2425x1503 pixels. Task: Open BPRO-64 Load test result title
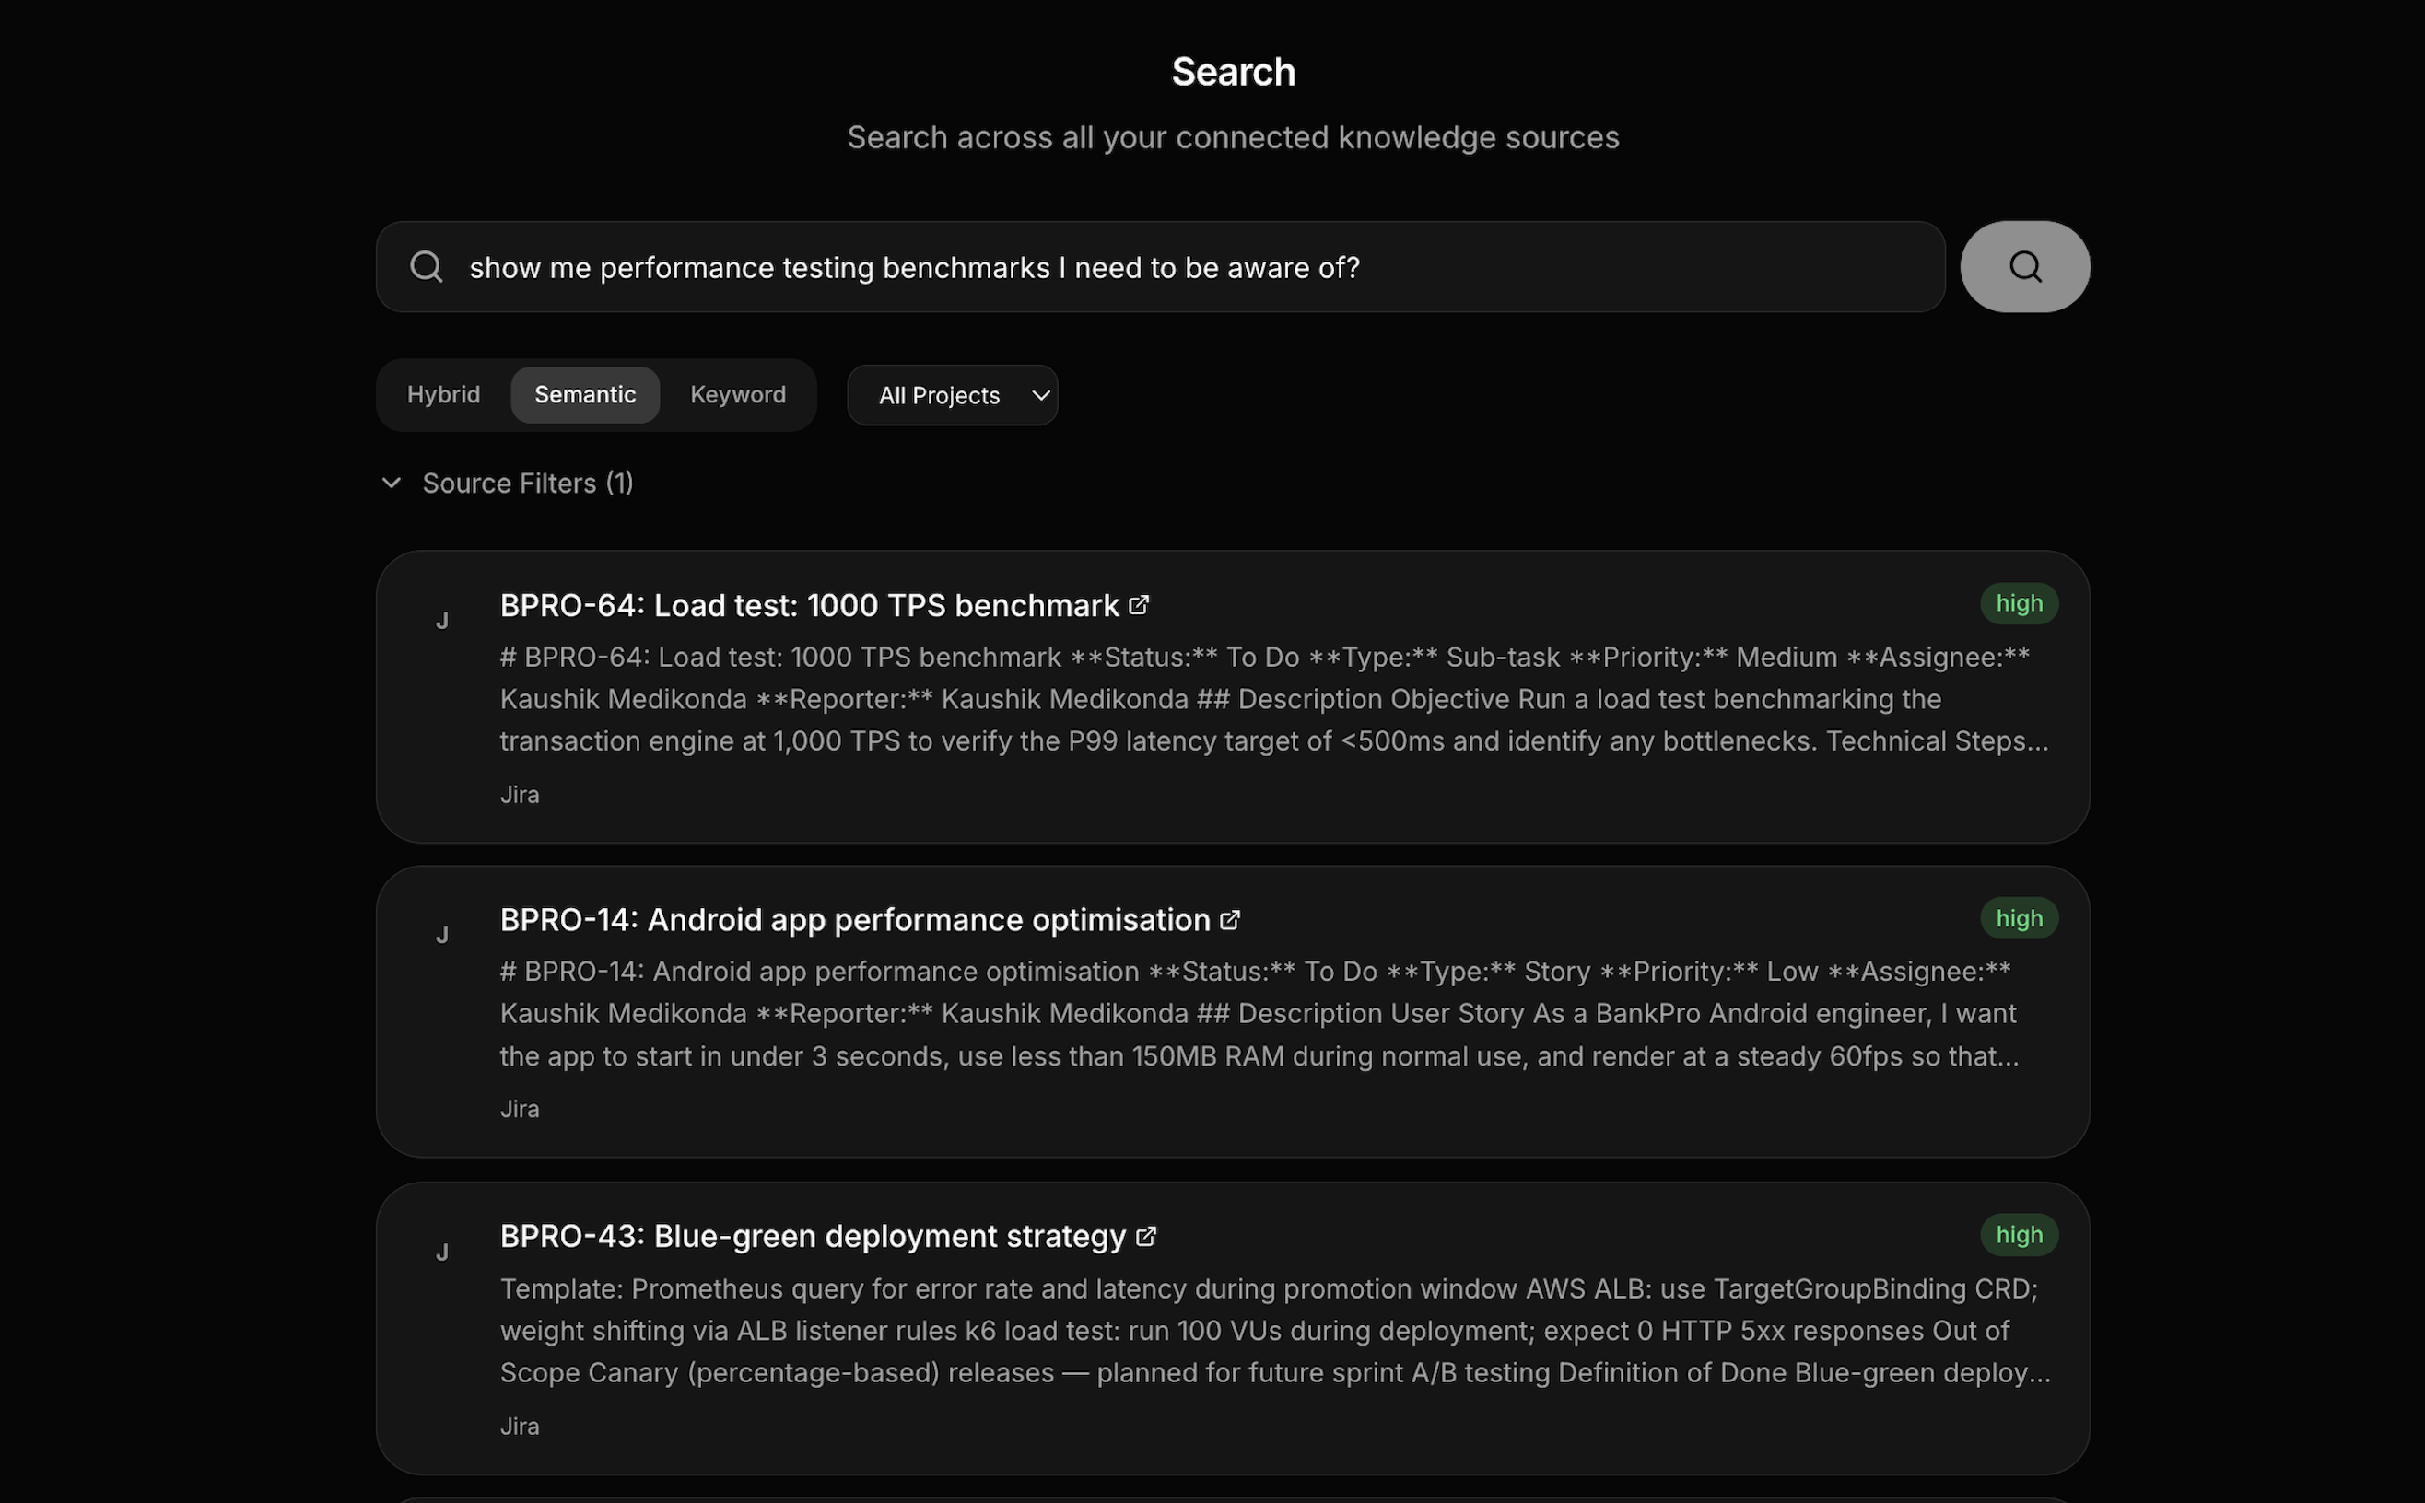pyautogui.click(x=808, y=605)
